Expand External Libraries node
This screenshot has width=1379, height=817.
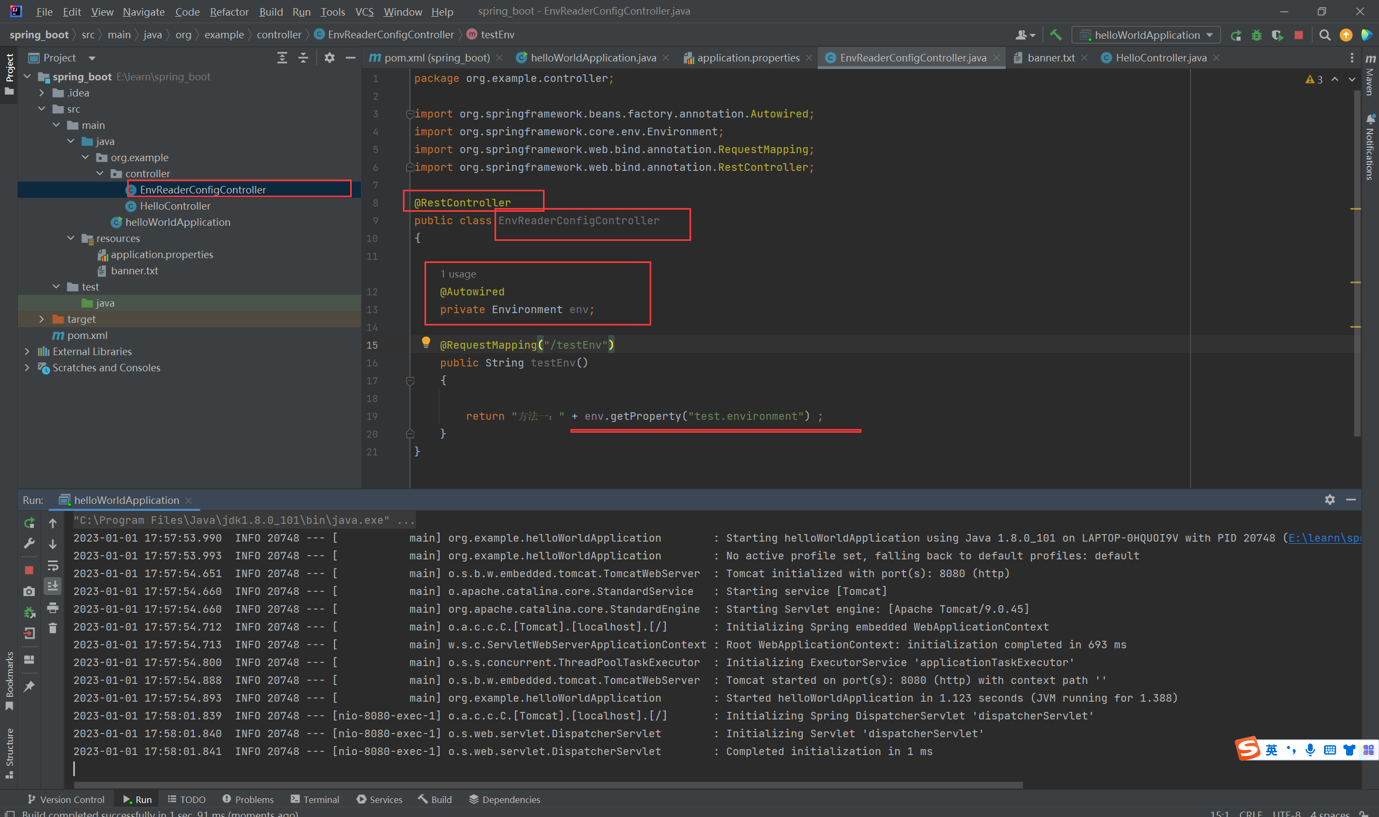pos(27,351)
